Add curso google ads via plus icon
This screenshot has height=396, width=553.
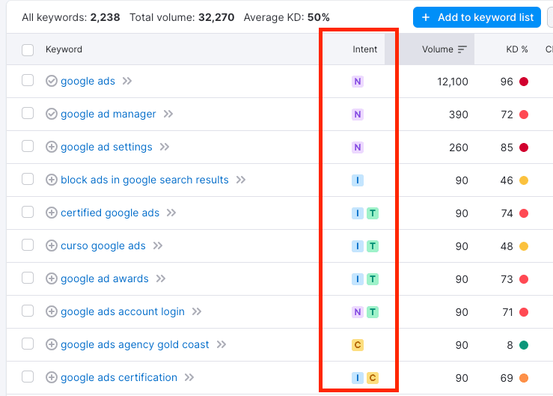52,246
